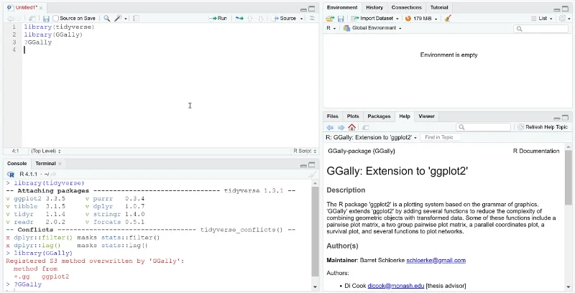Maximize the Console pane

click(311, 165)
